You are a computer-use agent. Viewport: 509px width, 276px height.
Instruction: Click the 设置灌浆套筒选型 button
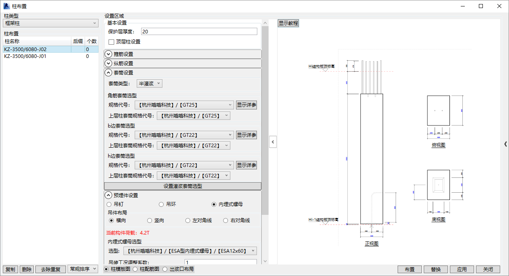click(183, 186)
